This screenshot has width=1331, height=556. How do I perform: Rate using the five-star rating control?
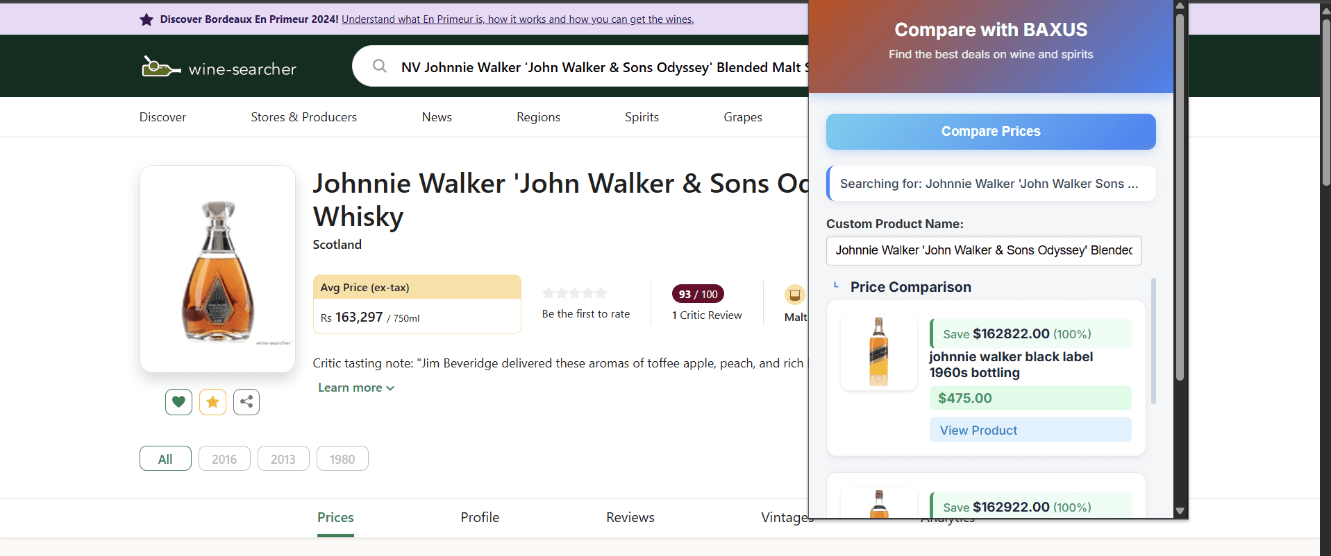coord(575,293)
